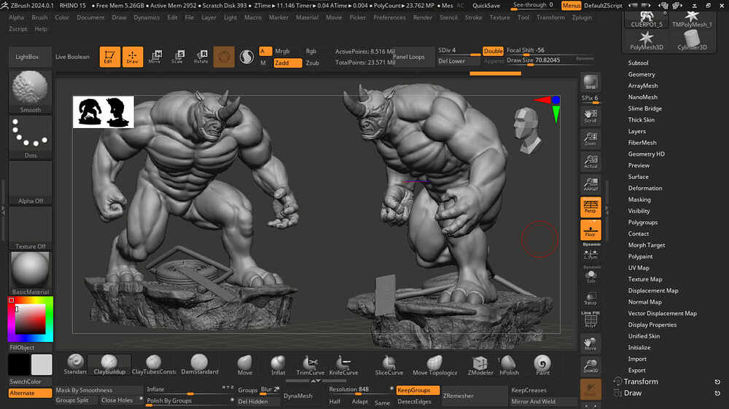729x409 pixels.
Task: Click the QuickSave button
Action: pos(486,6)
